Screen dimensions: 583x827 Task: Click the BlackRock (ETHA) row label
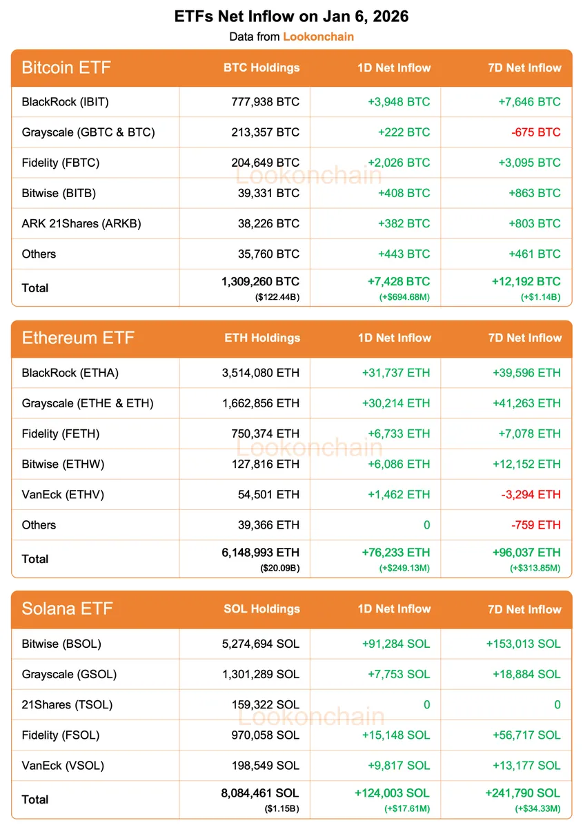click(x=70, y=373)
